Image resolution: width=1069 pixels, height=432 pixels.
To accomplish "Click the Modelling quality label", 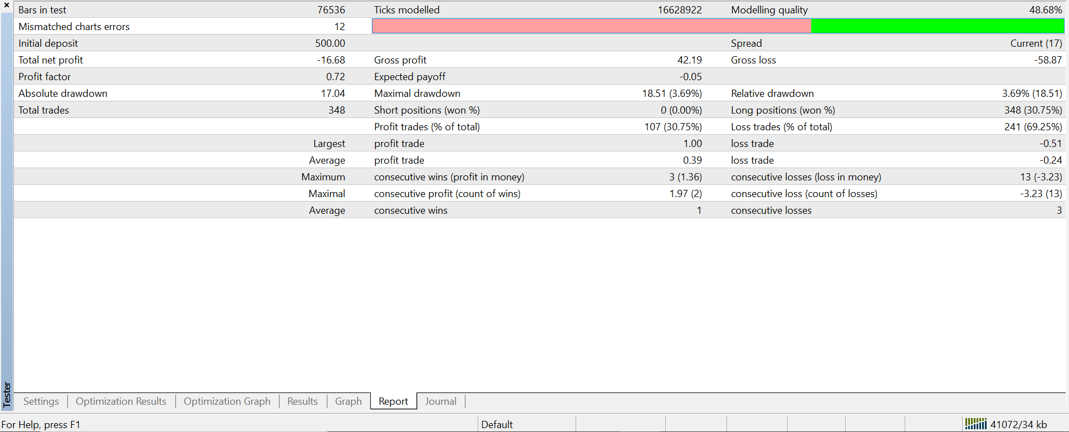I will pyautogui.click(x=769, y=10).
